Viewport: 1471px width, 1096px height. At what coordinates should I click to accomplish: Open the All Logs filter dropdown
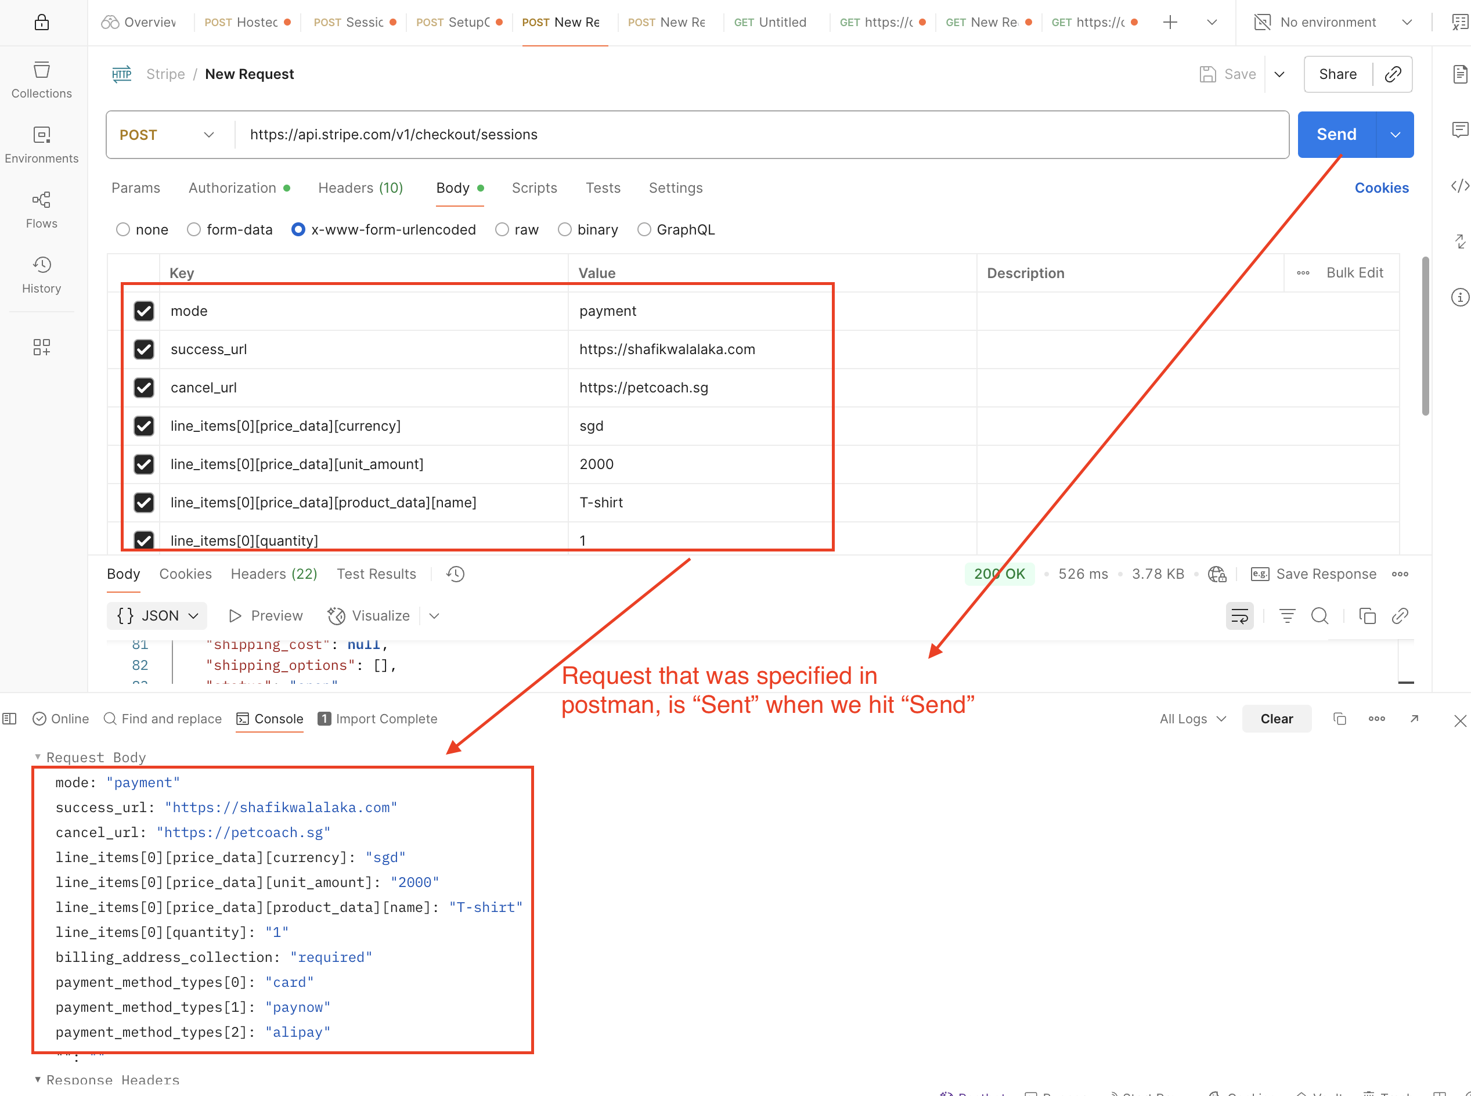[1192, 719]
